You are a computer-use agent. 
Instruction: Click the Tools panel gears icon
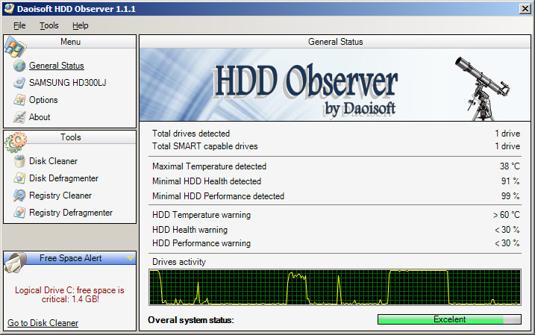pyautogui.click(x=16, y=142)
